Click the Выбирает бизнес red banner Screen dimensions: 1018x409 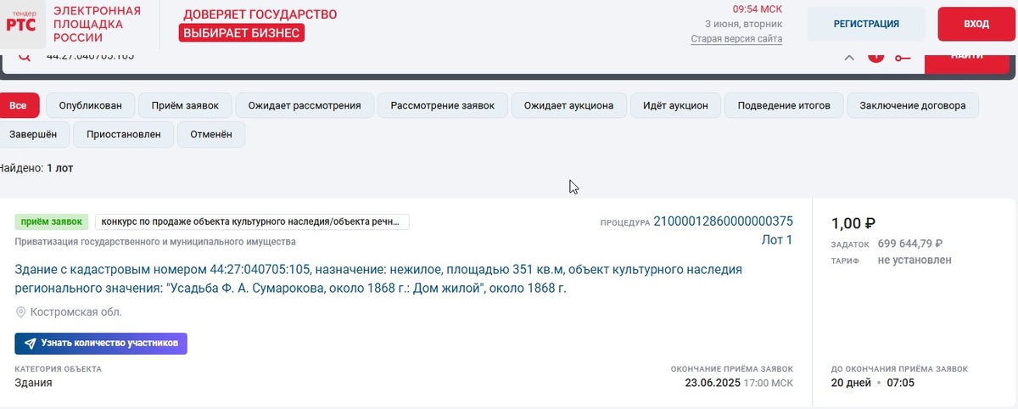click(242, 33)
